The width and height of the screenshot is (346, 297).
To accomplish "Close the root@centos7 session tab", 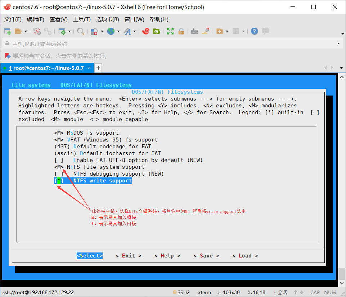I will coord(89,68).
